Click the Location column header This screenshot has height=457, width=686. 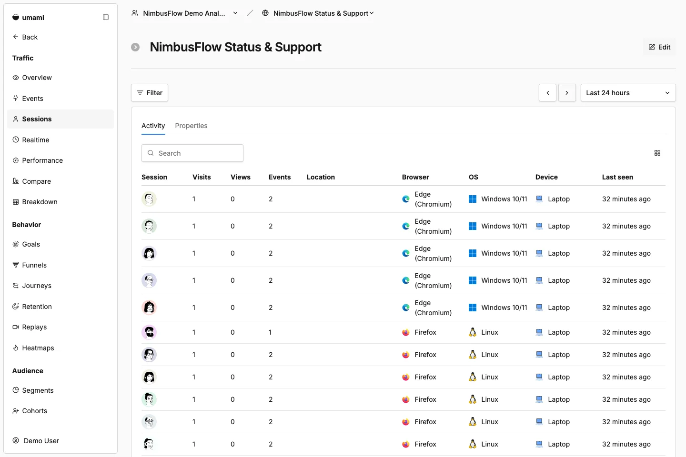click(321, 177)
